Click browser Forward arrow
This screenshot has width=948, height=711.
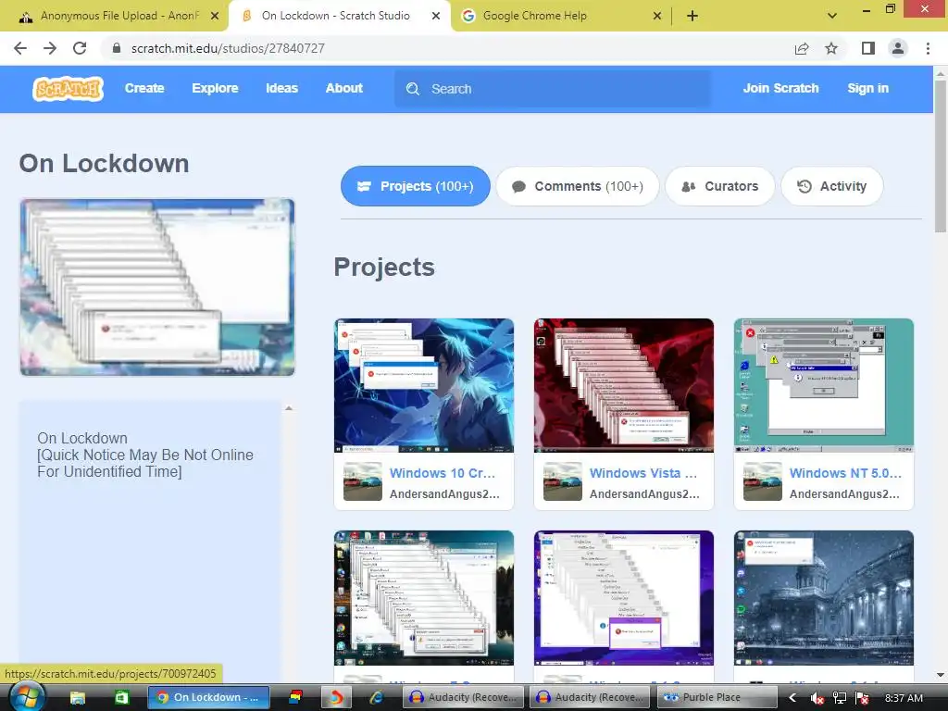click(50, 48)
